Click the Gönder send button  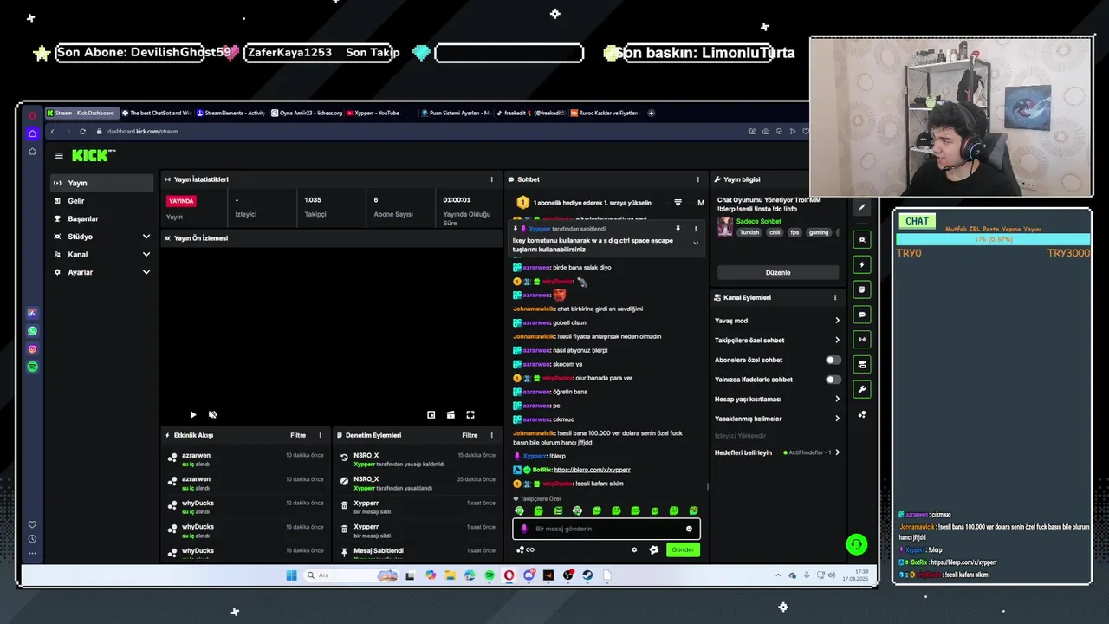[683, 549]
